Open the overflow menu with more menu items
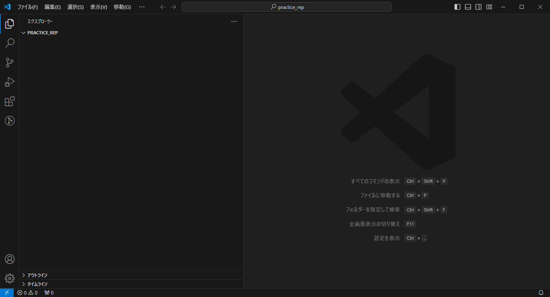 (x=142, y=7)
